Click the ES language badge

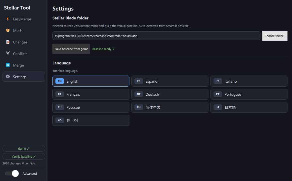pyautogui.click(x=139, y=81)
